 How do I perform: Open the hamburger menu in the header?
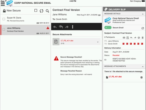[3, 4]
